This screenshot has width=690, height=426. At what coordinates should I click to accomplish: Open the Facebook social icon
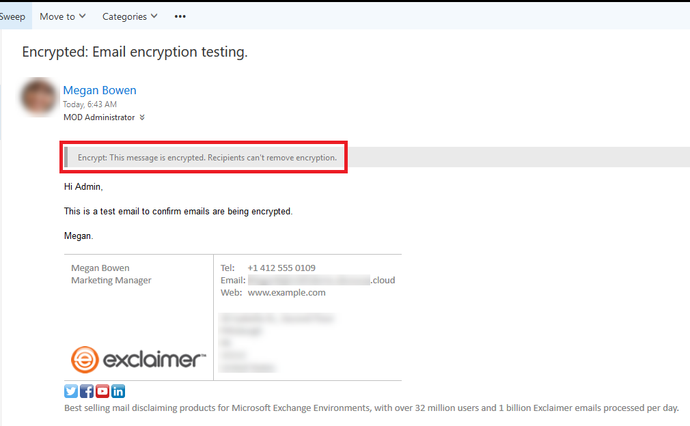[87, 391]
